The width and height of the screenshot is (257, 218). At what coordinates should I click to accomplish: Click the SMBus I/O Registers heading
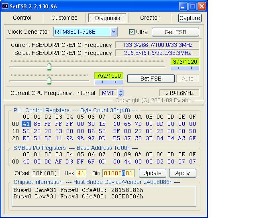point(40,148)
